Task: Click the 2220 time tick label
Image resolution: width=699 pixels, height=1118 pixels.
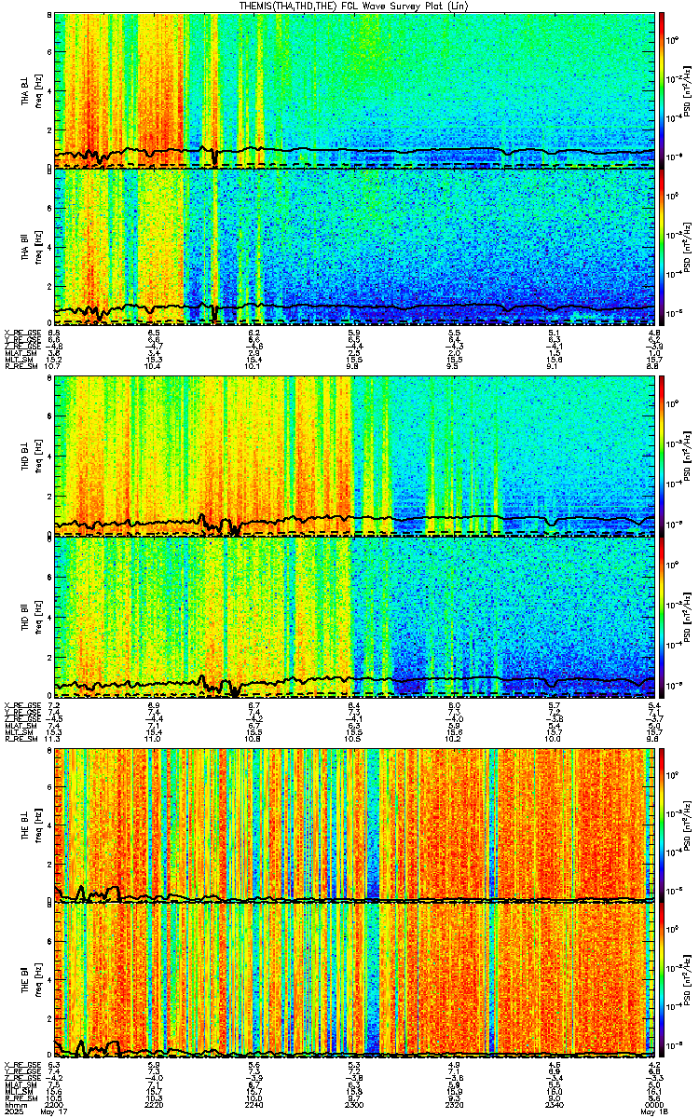Action: tap(155, 1104)
